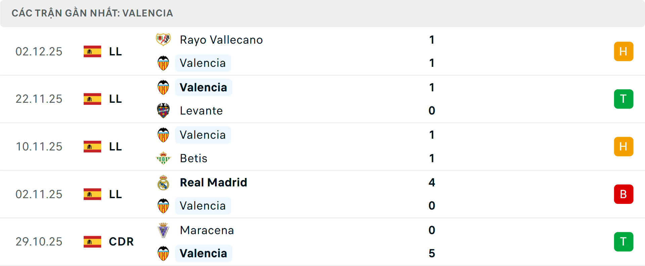
Task: Click the 'Các trận gần nhất: Valencia' header
Action: pos(92,13)
